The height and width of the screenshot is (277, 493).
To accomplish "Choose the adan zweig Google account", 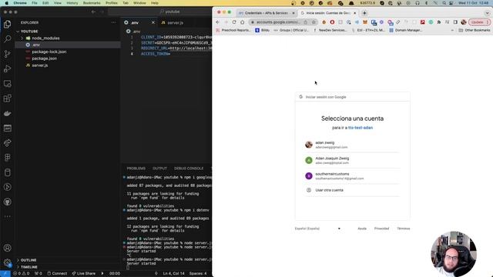I will click(352, 145).
